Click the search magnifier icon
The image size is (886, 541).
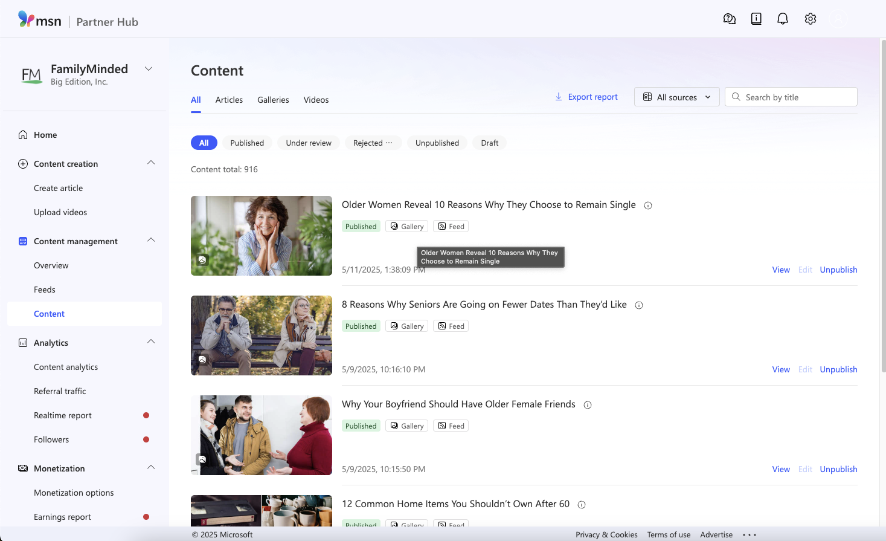[736, 97]
